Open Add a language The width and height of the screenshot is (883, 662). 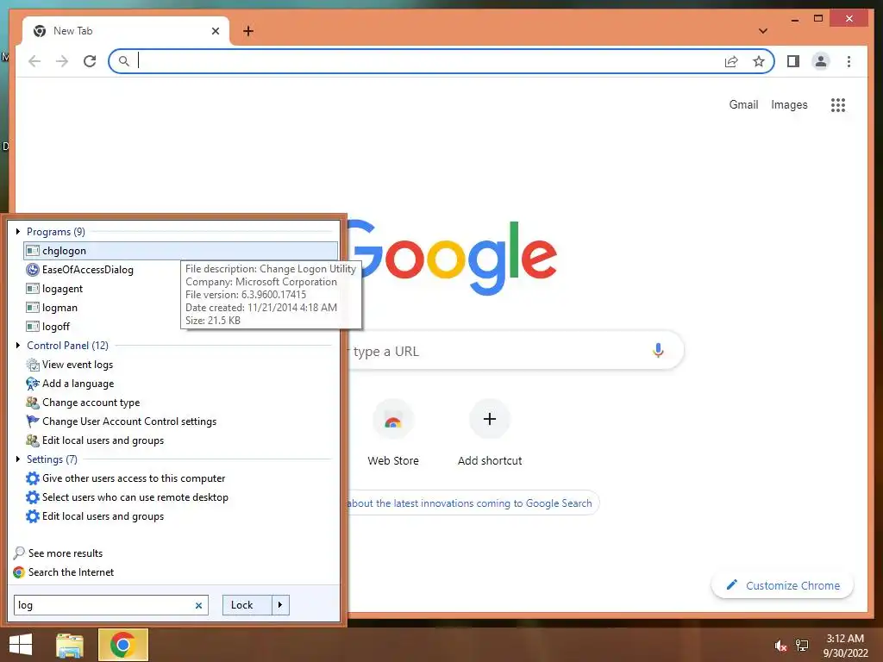tap(70, 384)
